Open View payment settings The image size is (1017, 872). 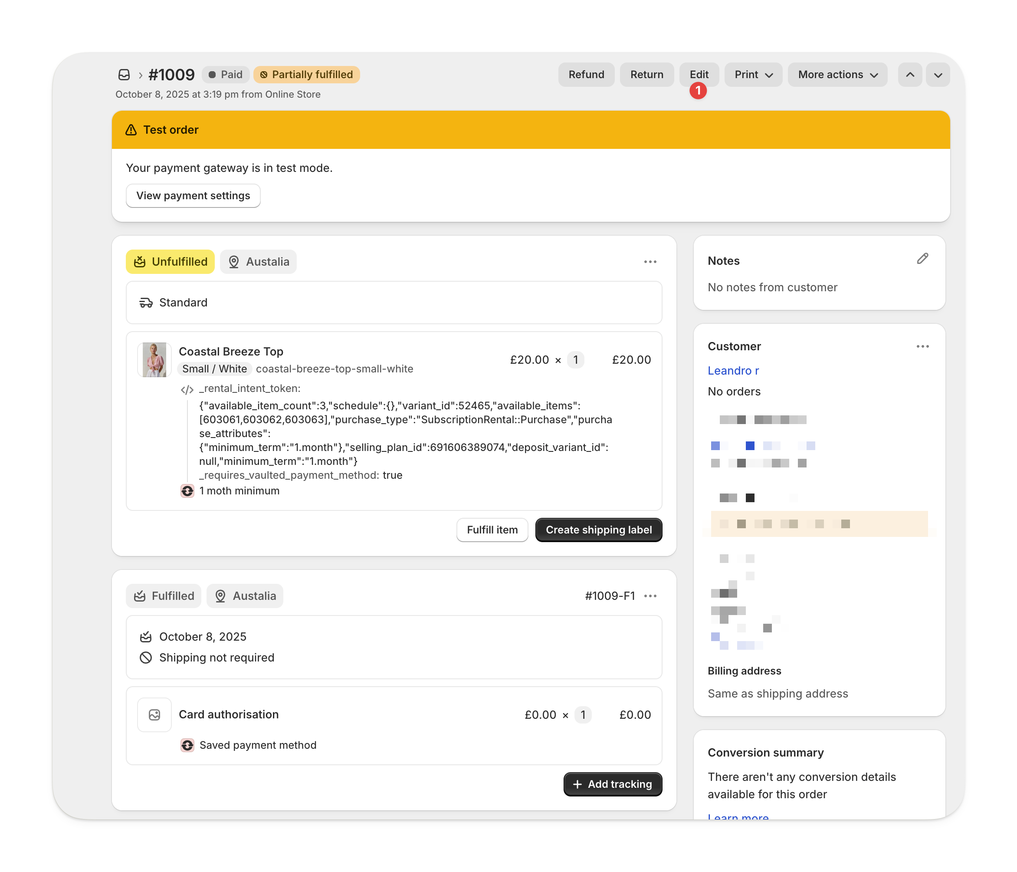click(193, 195)
